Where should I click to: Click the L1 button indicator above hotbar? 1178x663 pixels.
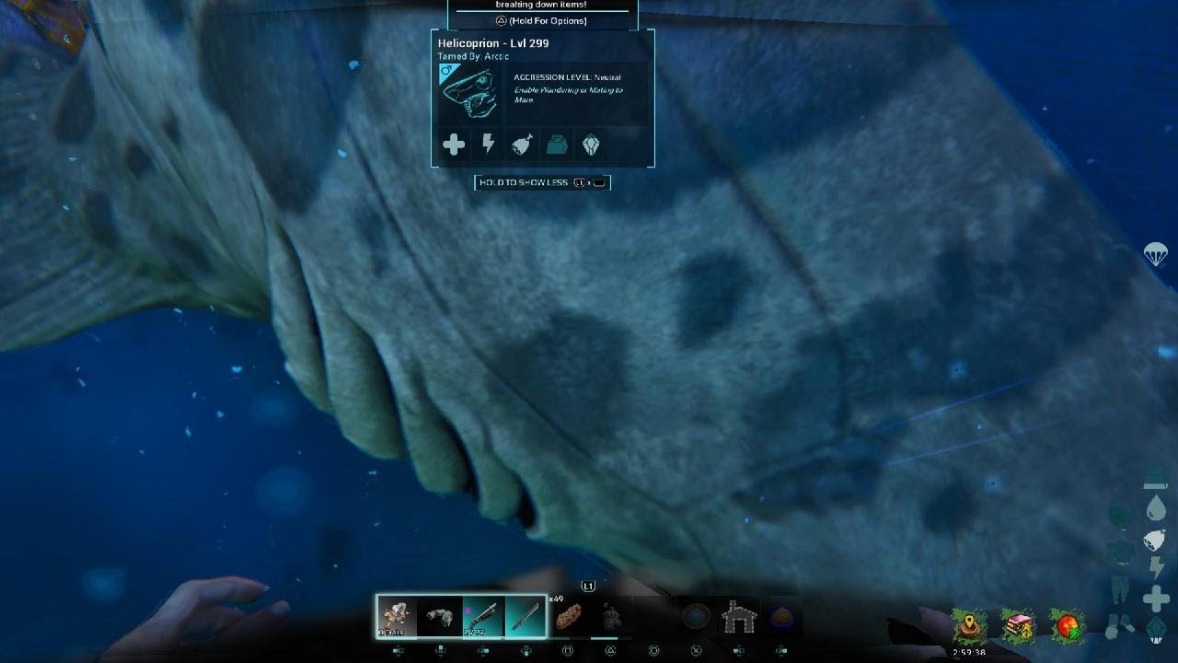589,586
